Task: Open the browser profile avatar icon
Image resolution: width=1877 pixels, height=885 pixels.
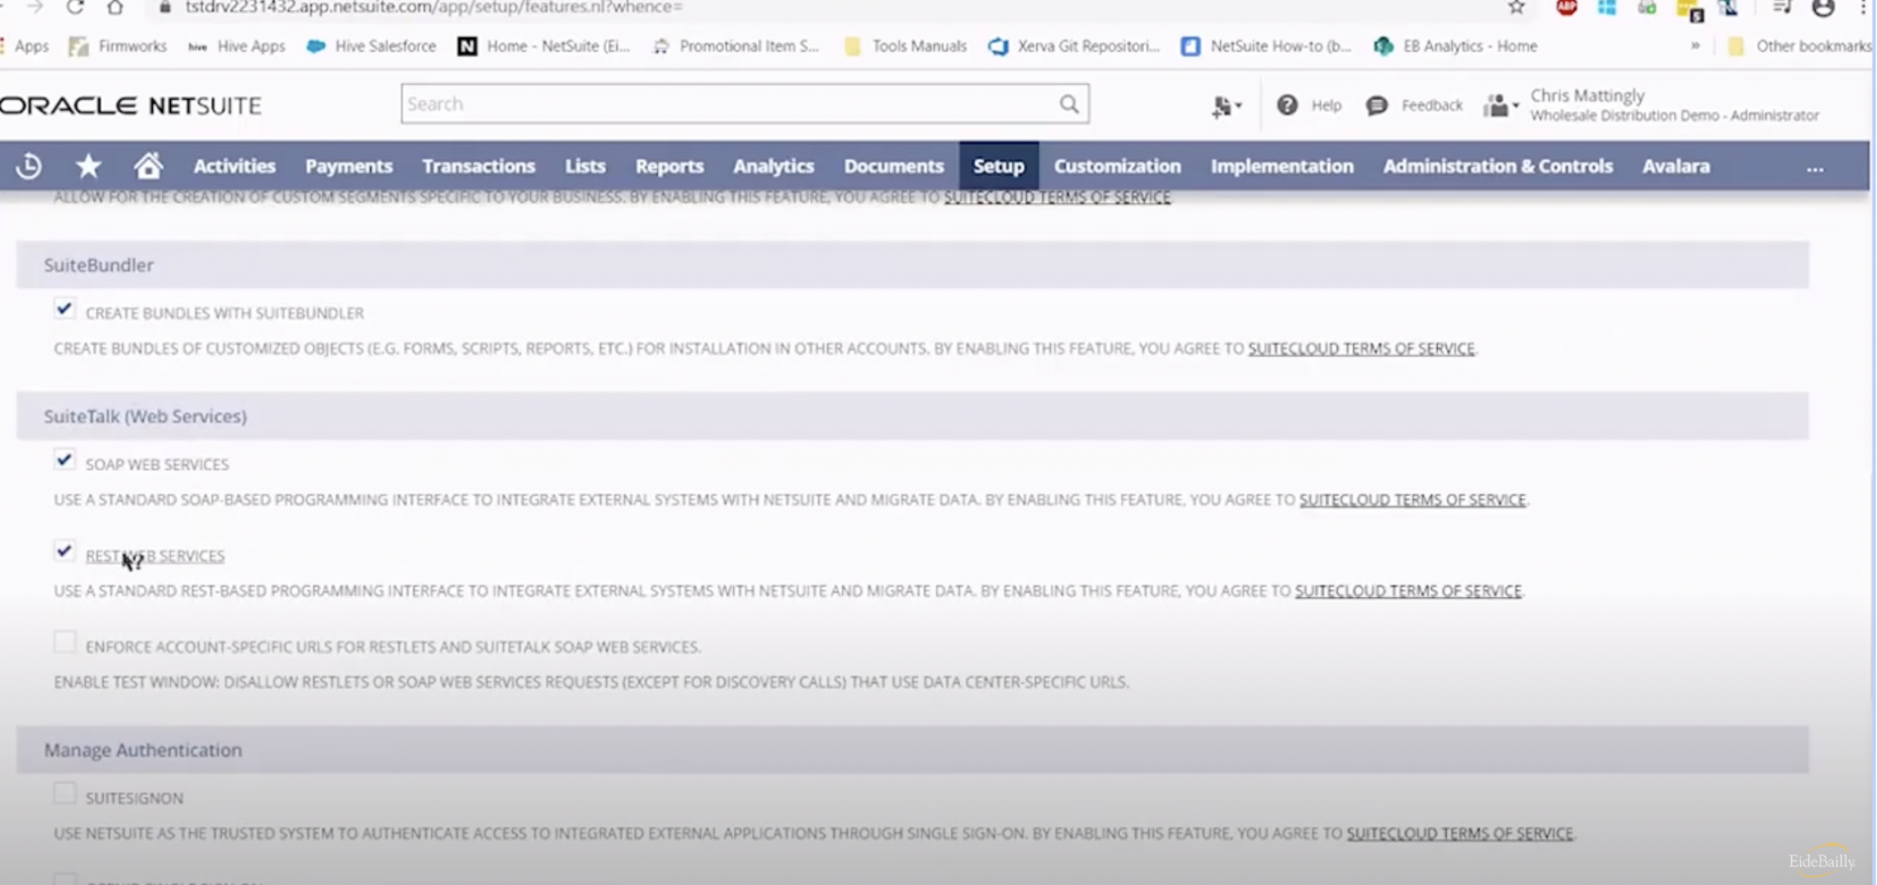Action: pyautogui.click(x=1823, y=8)
